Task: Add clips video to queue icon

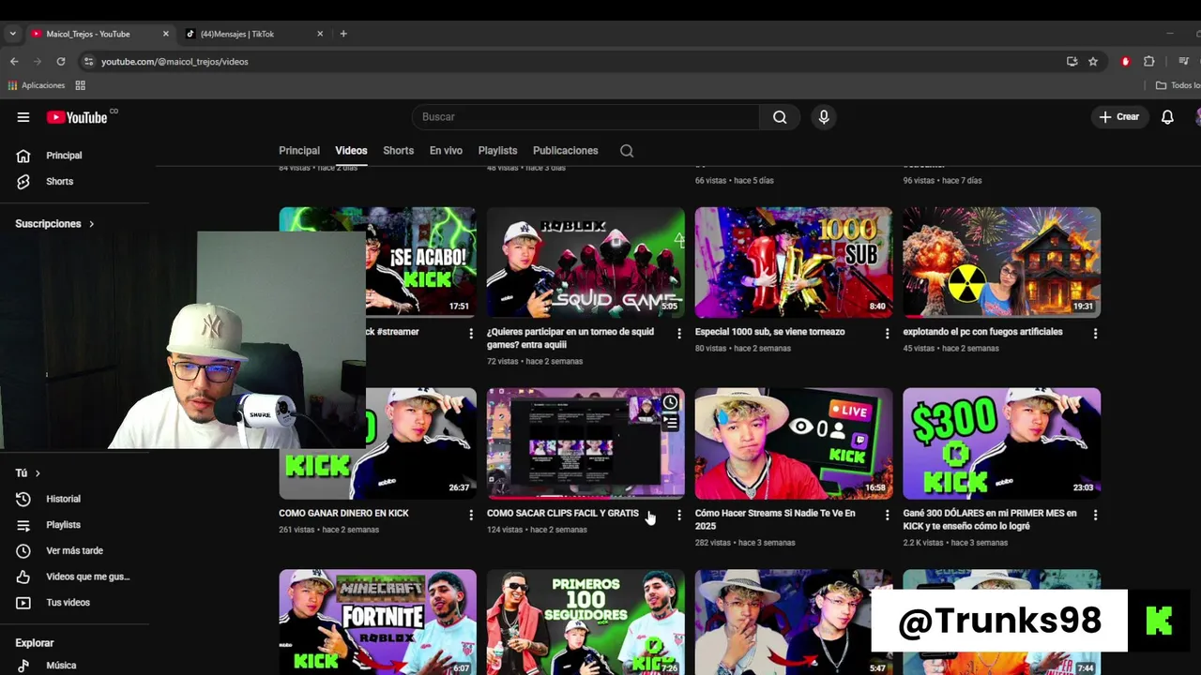Action: pyautogui.click(x=670, y=423)
